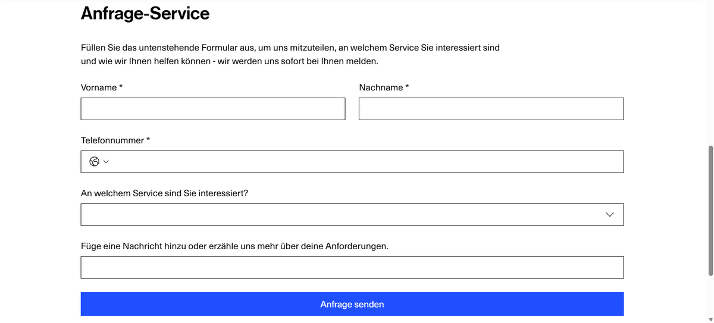Viewport: 714px width, 323px height.
Task: Click the scrollbar down arrow
Action: click(710, 319)
